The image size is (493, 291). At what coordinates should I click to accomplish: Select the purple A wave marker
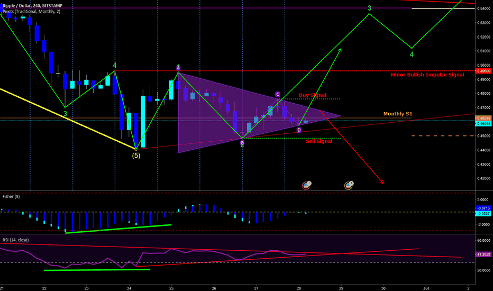(x=178, y=68)
